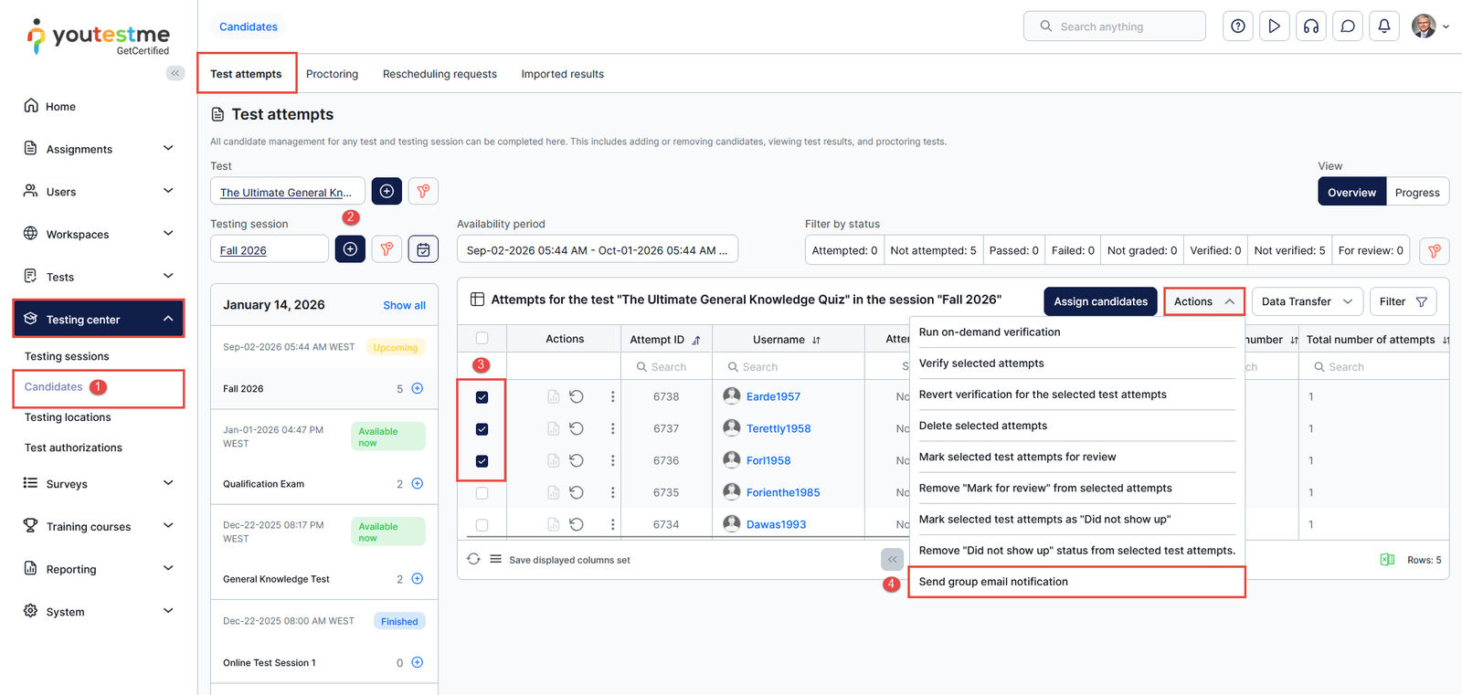Open three-dot menu for attempt 6737

(x=612, y=428)
